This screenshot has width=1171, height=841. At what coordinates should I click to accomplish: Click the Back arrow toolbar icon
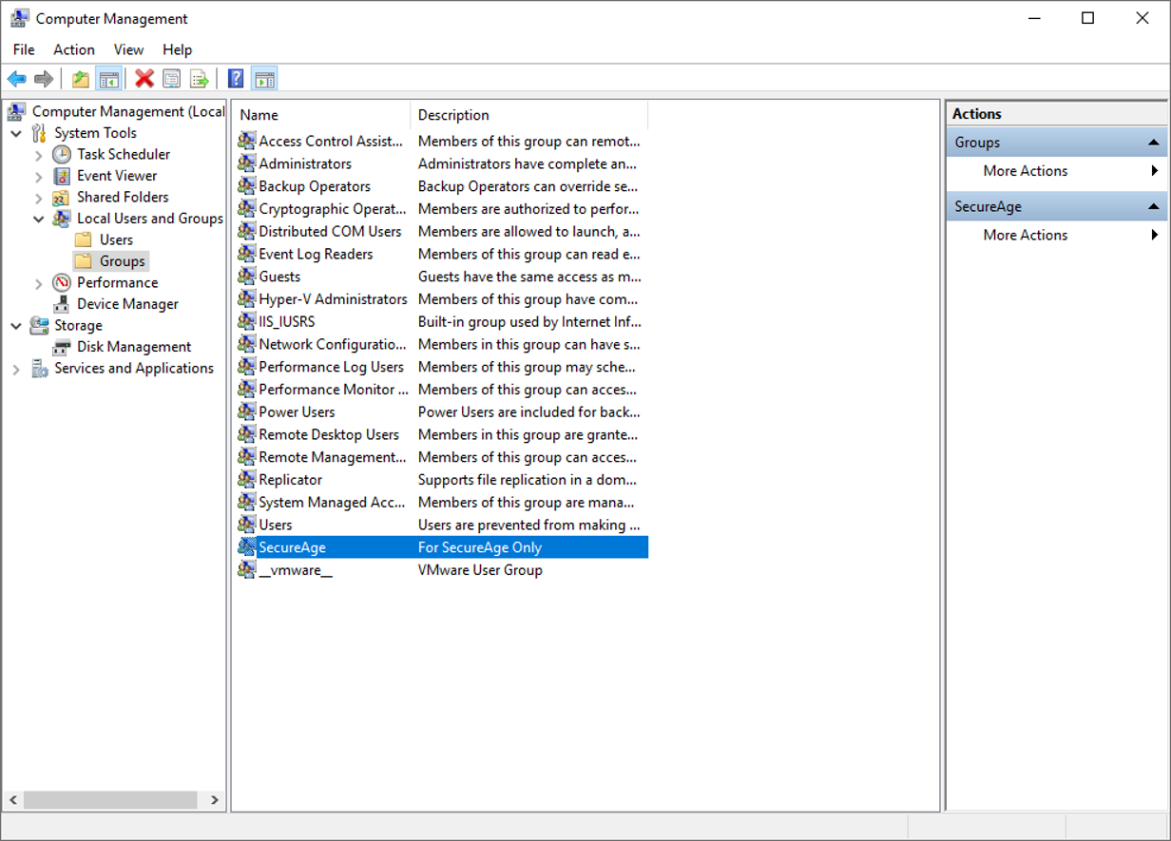click(x=17, y=79)
